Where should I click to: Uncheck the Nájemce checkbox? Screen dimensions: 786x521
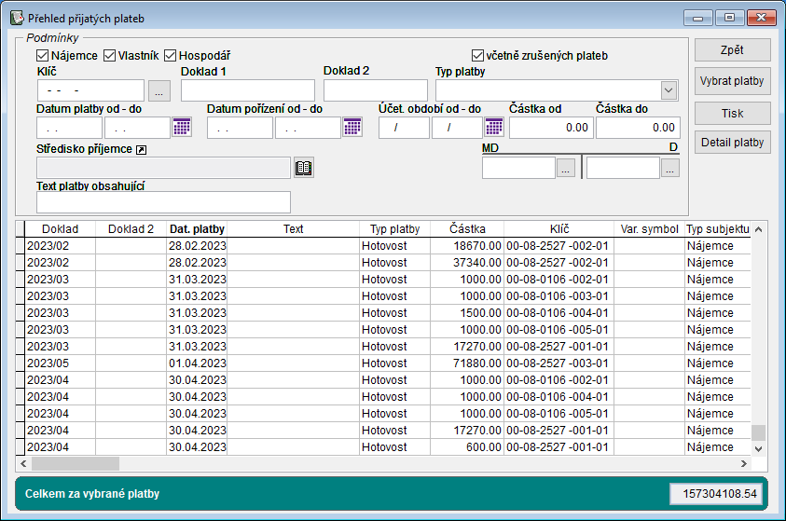click(42, 56)
